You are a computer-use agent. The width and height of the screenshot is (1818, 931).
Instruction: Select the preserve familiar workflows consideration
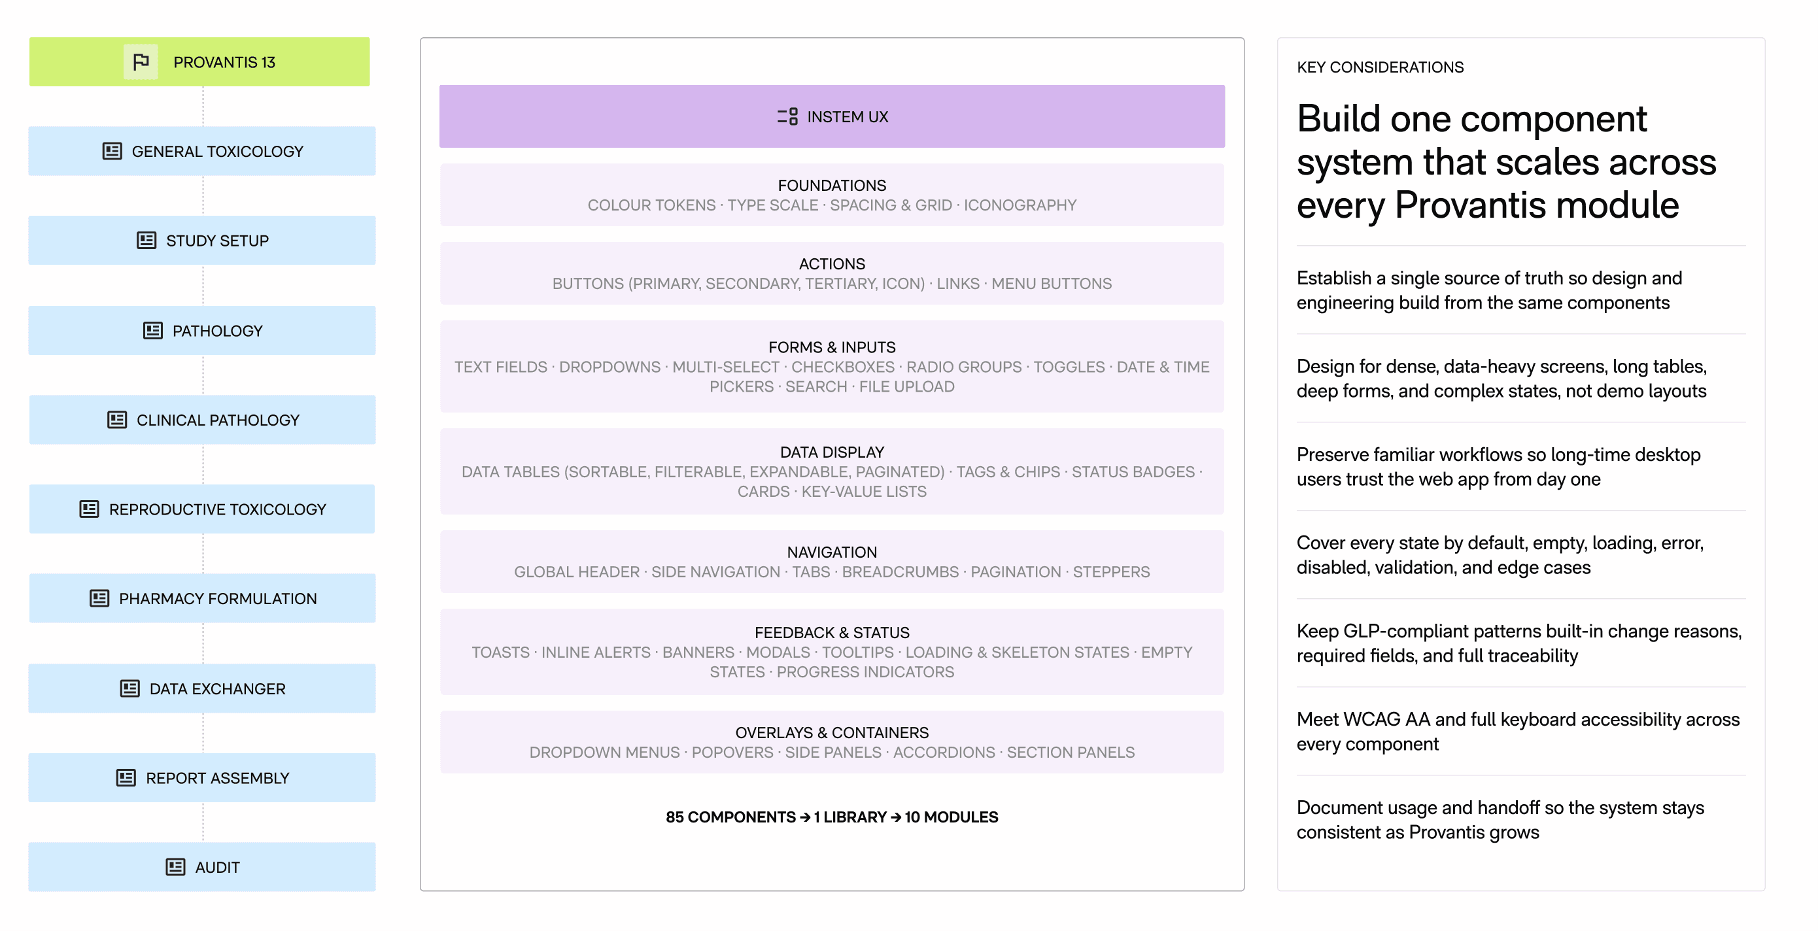tap(1498, 466)
